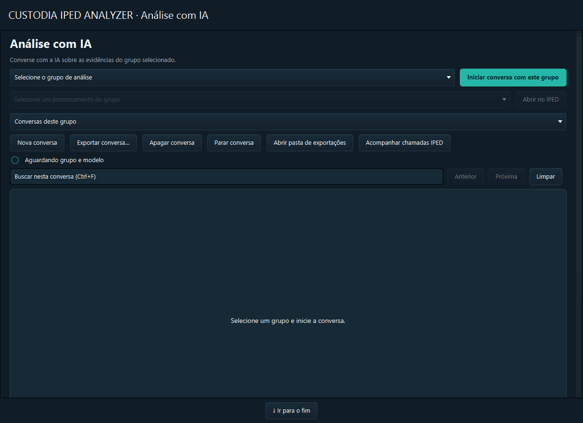This screenshot has height=423, width=583.
Task: Jump to bottom with 'Ir para o fim'
Action: pyautogui.click(x=291, y=411)
